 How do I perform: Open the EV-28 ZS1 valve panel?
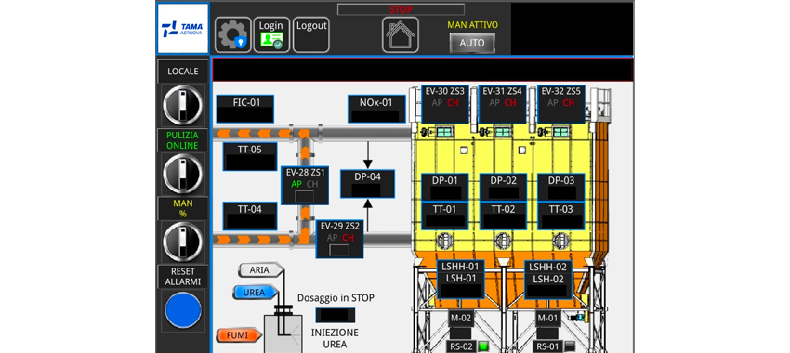305,185
